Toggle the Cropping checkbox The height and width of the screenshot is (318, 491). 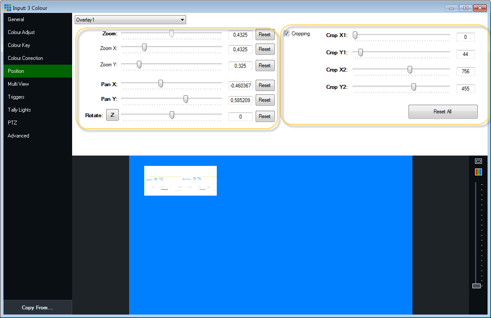pyautogui.click(x=287, y=34)
